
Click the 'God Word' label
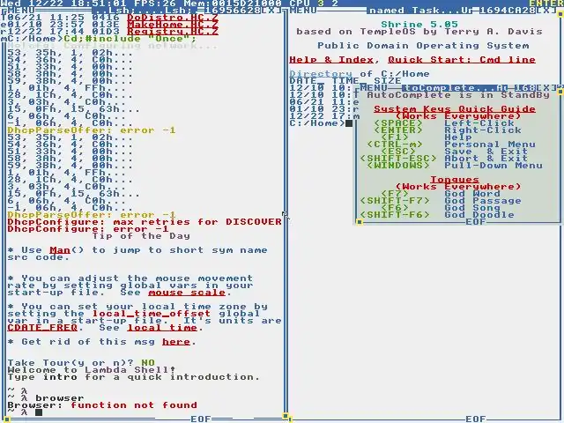pyautogui.click(x=472, y=194)
